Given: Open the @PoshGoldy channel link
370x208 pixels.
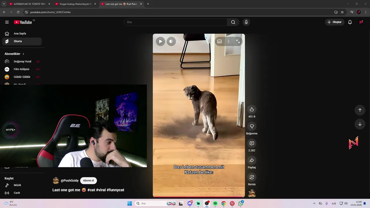Looking at the screenshot, I should (x=70, y=181).
